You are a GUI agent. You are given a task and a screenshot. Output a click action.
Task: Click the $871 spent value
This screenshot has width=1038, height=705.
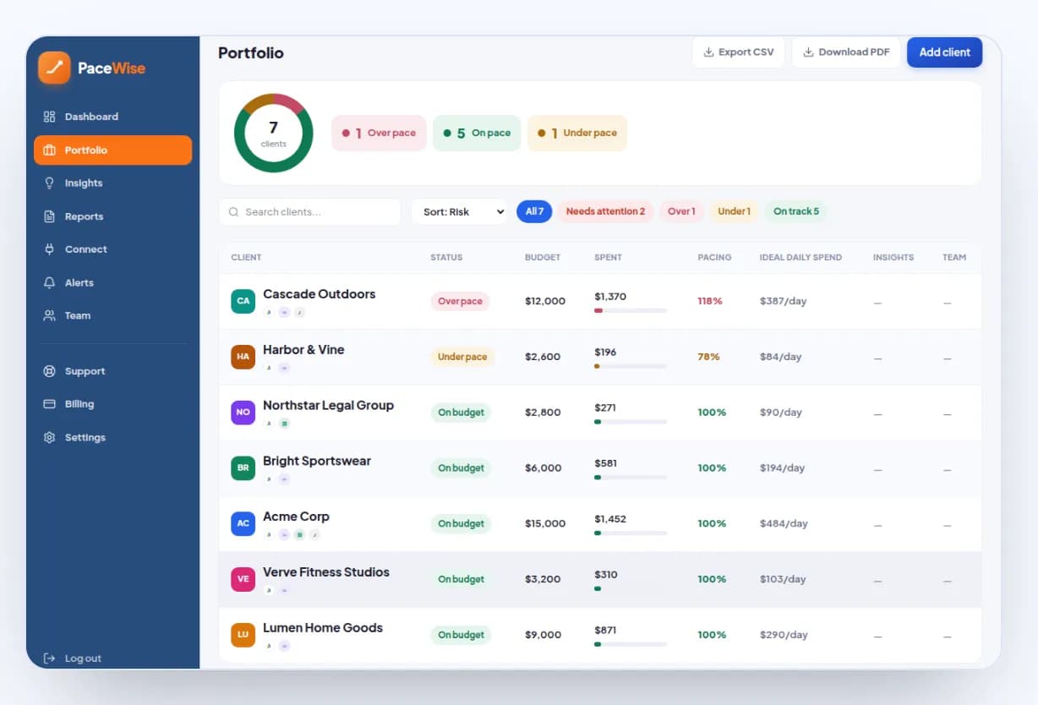click(606, 631)
